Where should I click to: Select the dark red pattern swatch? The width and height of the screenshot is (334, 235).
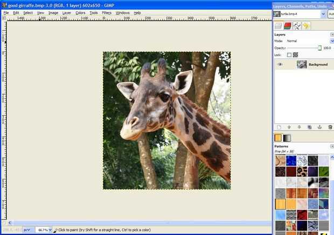point(291,172)
